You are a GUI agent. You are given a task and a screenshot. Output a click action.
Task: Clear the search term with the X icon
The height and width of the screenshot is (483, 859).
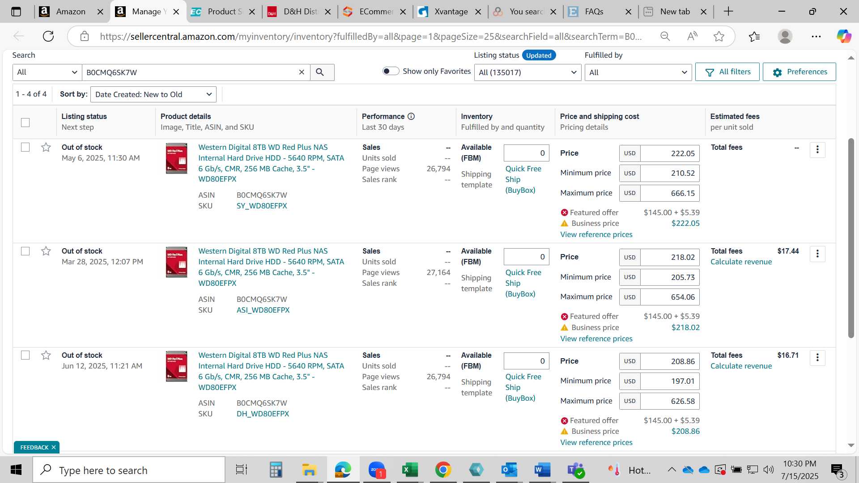click(302, 72)
